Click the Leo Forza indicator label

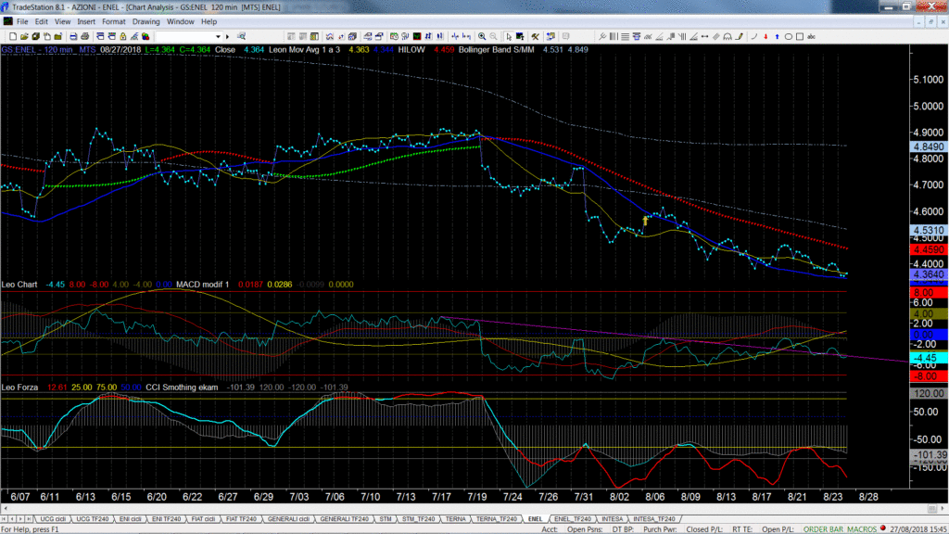coord(19,388)
